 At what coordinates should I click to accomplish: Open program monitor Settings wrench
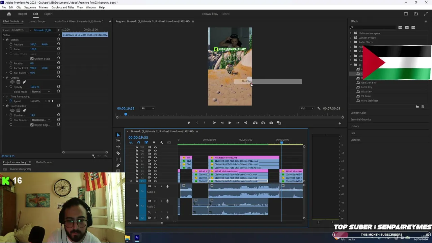pyautogui.click(x=319, y=108)
